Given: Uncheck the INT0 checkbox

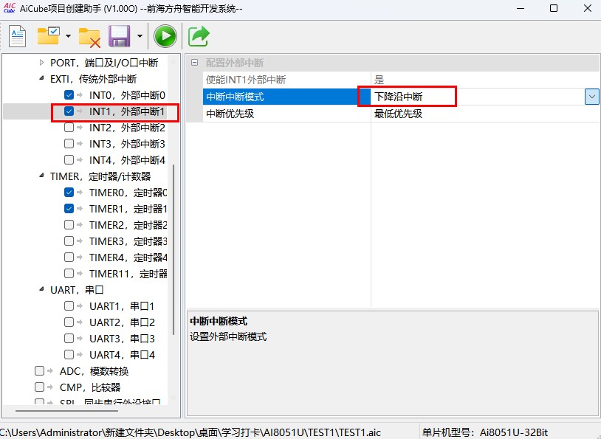Looking at the screenshot, I should (x=69, y=94).
